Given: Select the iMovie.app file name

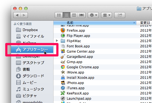Looking at the screenshot, I should click(75, 72).
